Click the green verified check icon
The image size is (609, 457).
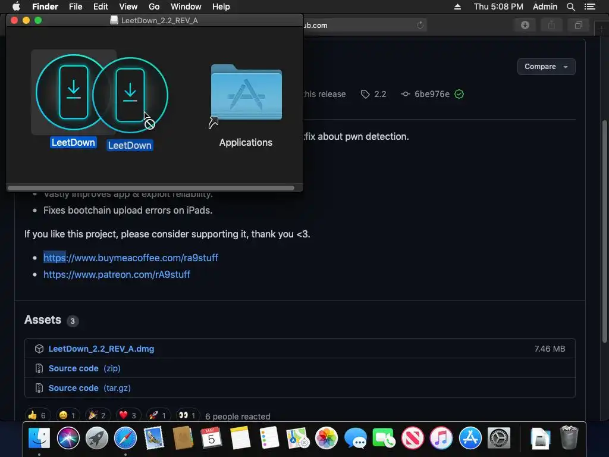459,94
